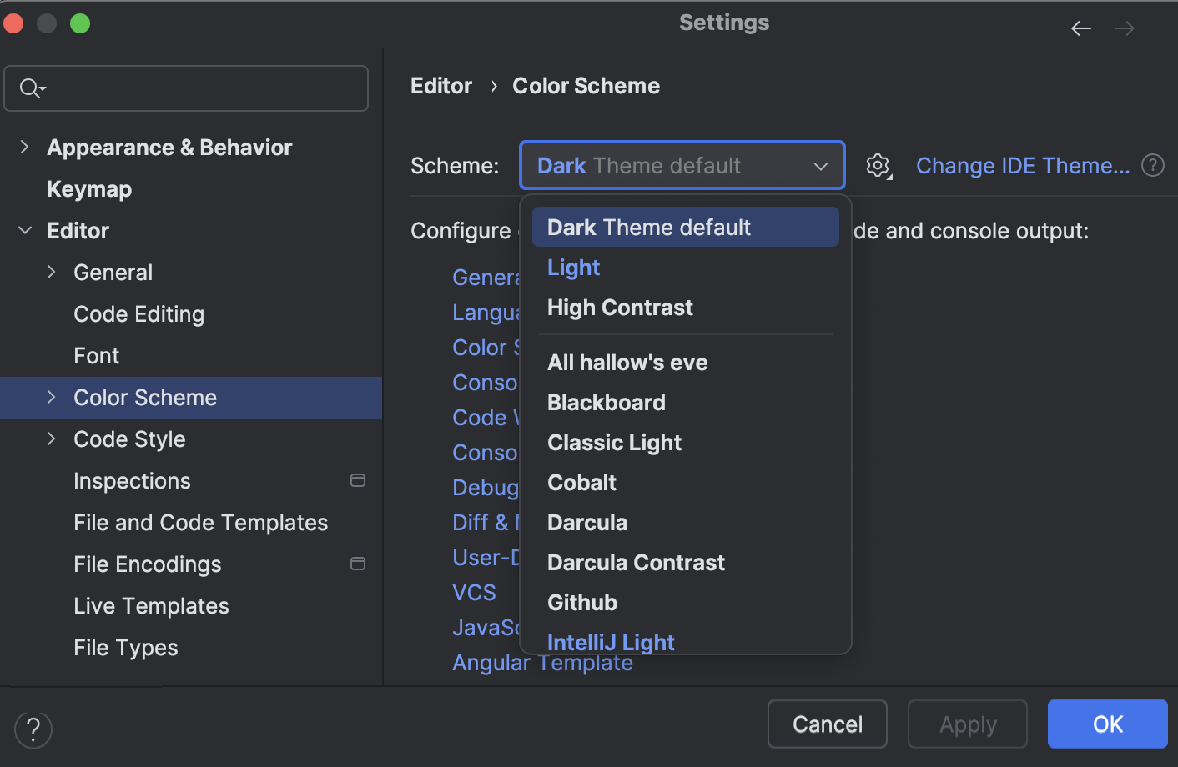This screenshot has height=767, width=1178.
Task: Click the modified-settings indicator beside File Encodings
Action: pyautogui.click(x=358, y=564)
